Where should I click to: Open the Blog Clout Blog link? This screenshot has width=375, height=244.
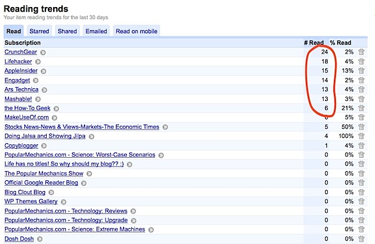click(25, 192)
